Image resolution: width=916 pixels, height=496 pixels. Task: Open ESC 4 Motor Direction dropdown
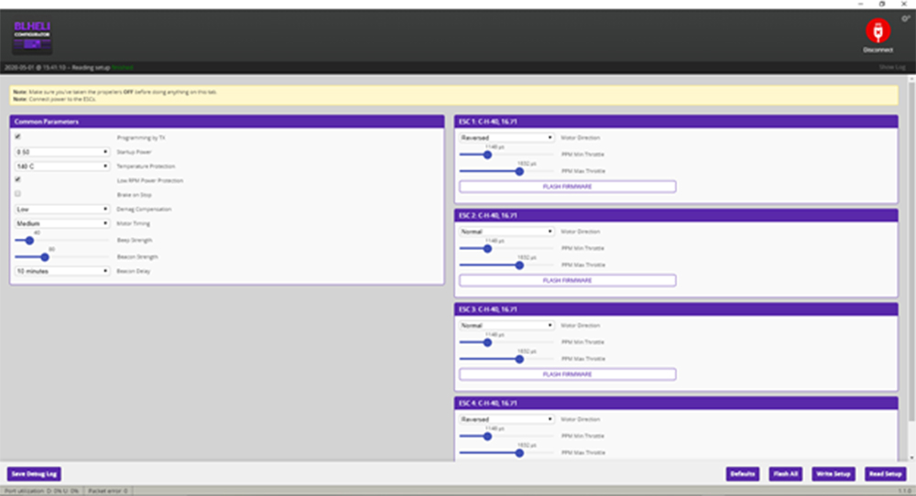coord(507,419)
